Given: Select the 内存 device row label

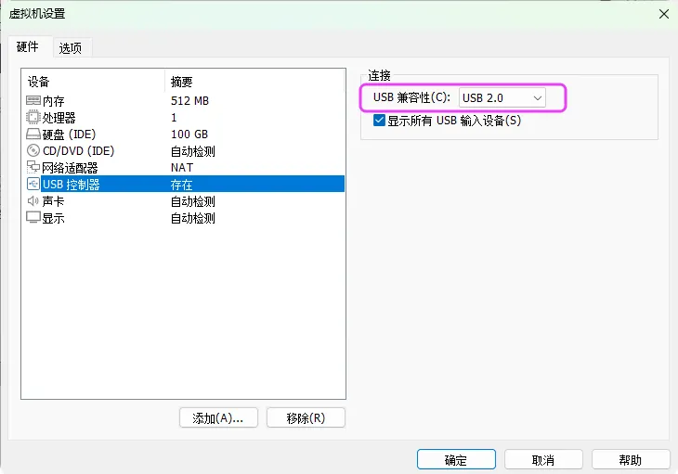Looking at the screenshot, I should (x=54, y=101).
